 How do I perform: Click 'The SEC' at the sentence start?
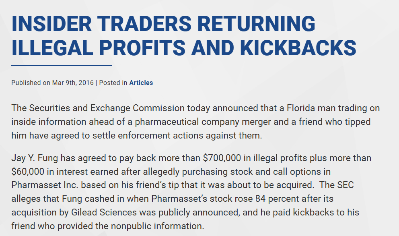(337, 185)
